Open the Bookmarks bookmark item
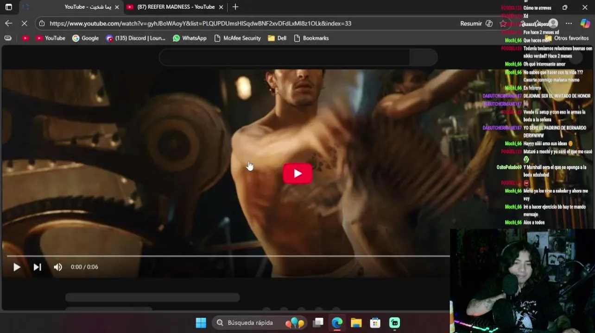The image size is (595, 333). [x=311, y=38]
